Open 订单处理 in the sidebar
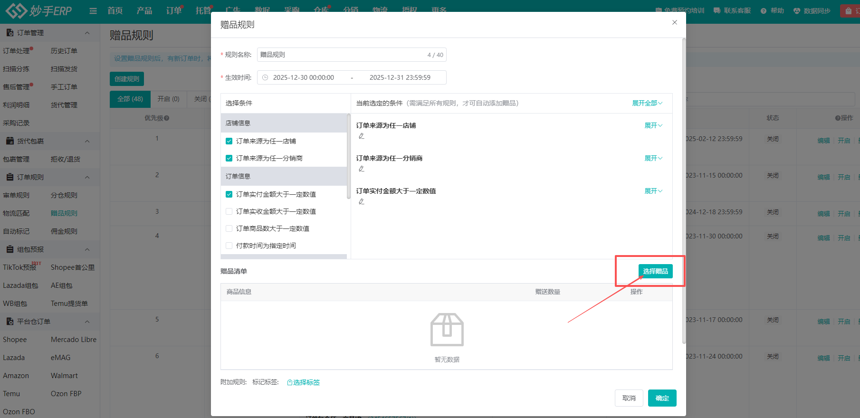Viewport: 860px width, 418px height. (16, 51)
